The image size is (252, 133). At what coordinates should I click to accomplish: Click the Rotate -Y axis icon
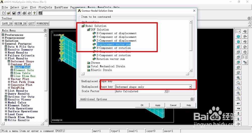point(245,42)
